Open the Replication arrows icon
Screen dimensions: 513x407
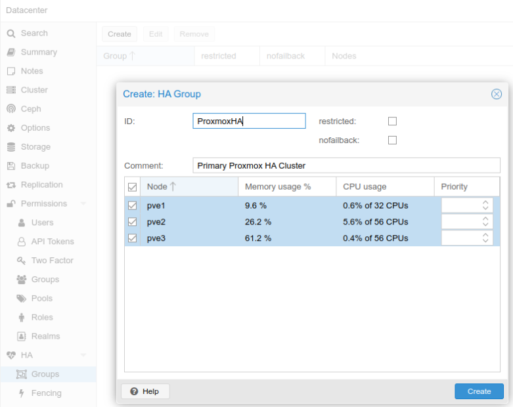[11, 185]
